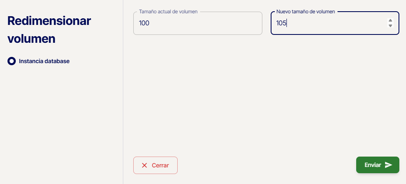Screen dimensions: 406x184
Task: Click the "Tamaño actual de volumen" floating label
Action: click(x=168, y=12)
